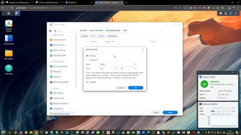
Task: Click Cancel in Add Schedule dialog
Action: point(121,88)
